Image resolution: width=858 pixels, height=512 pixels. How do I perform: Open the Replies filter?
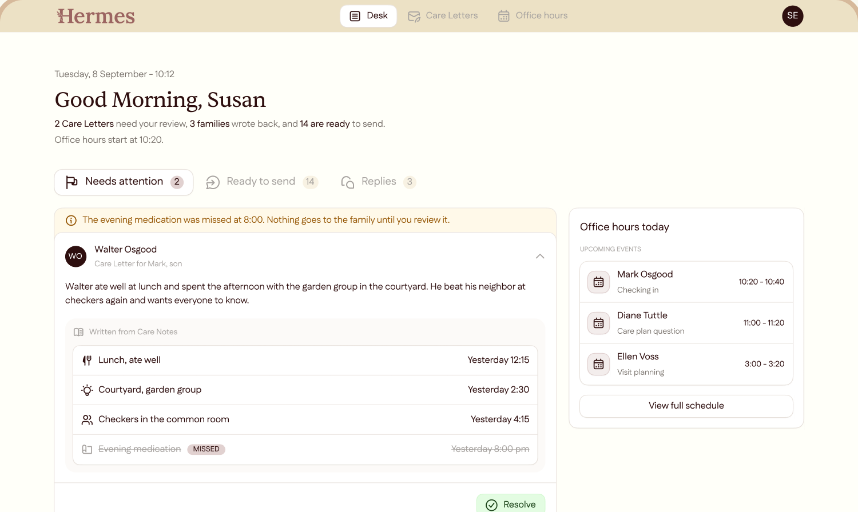(378, 182)
